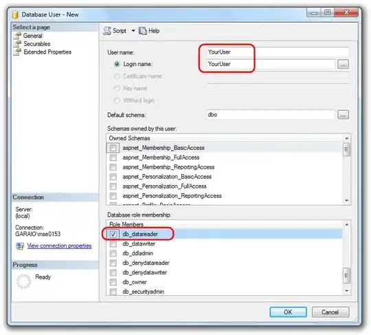This screenshot has width=371, height=335.
Task: Click inside the User name field
Action: 278,52
